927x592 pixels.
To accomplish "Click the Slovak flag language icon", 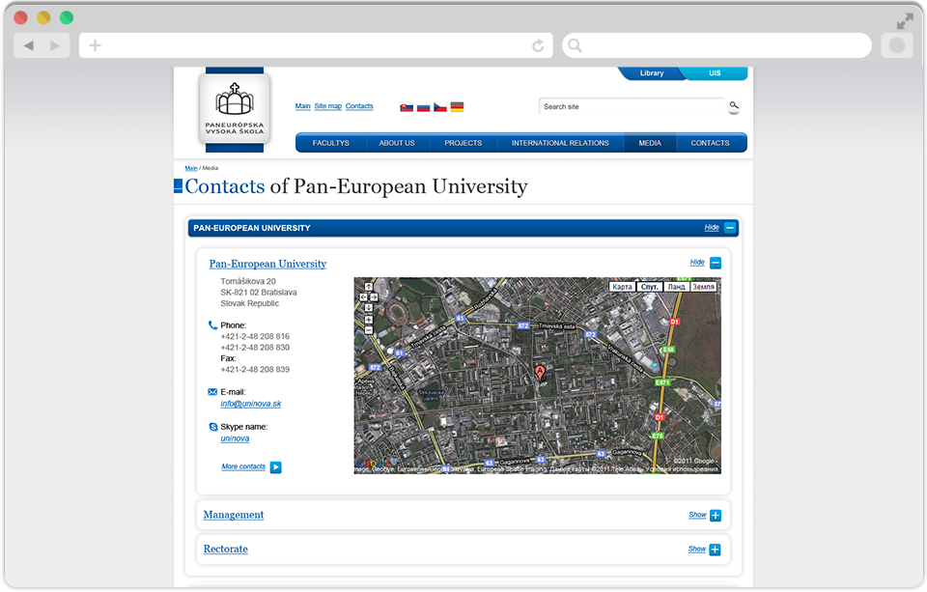I will (x=407, y=107).
